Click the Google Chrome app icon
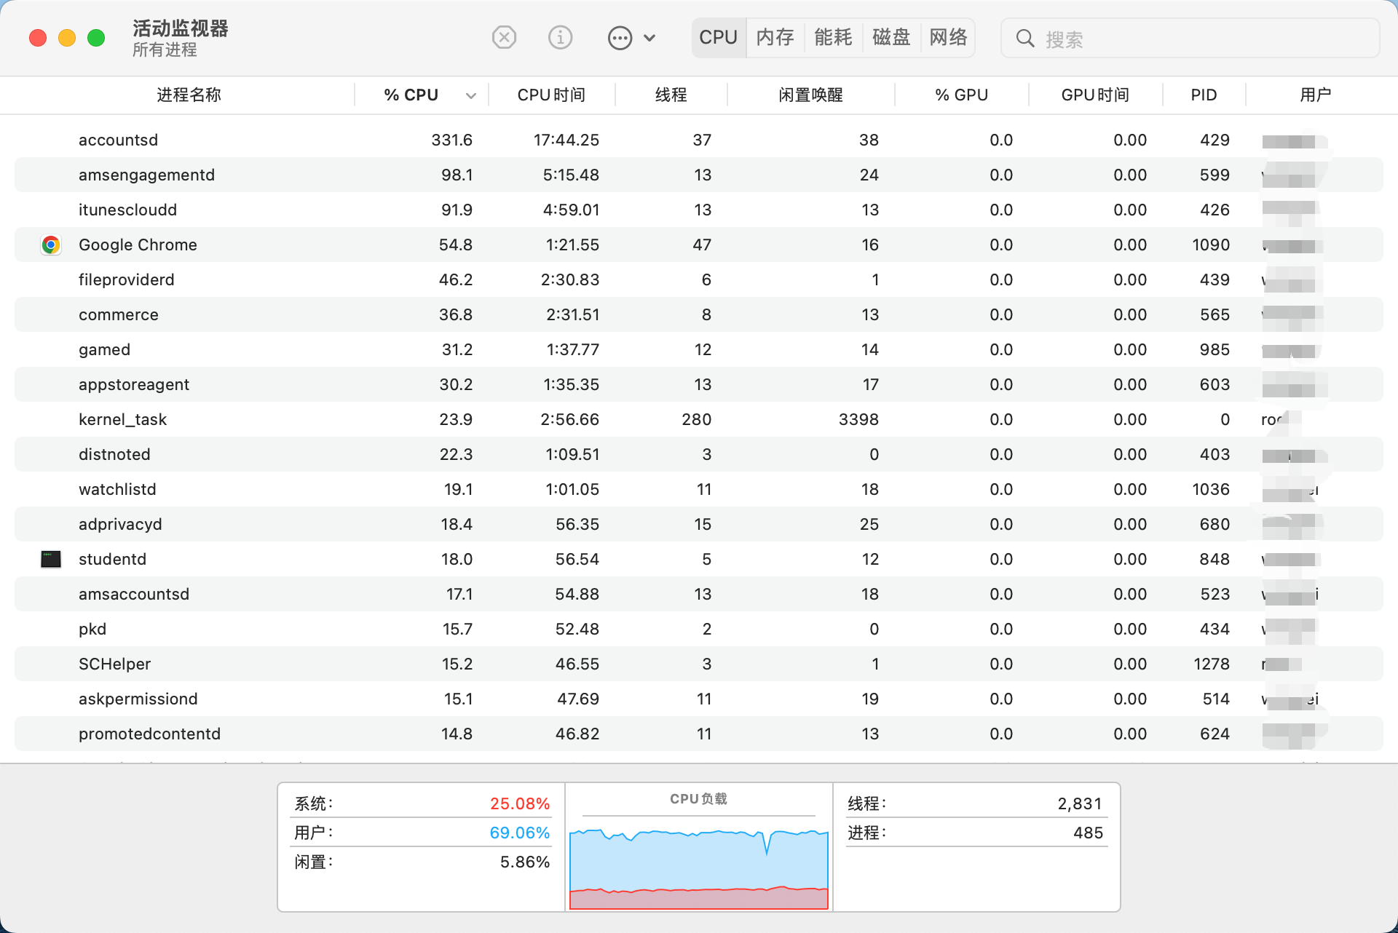Image resolution: width=1398 pixels, height=933 pixels. pyautogui.click(x=51, y=245)
